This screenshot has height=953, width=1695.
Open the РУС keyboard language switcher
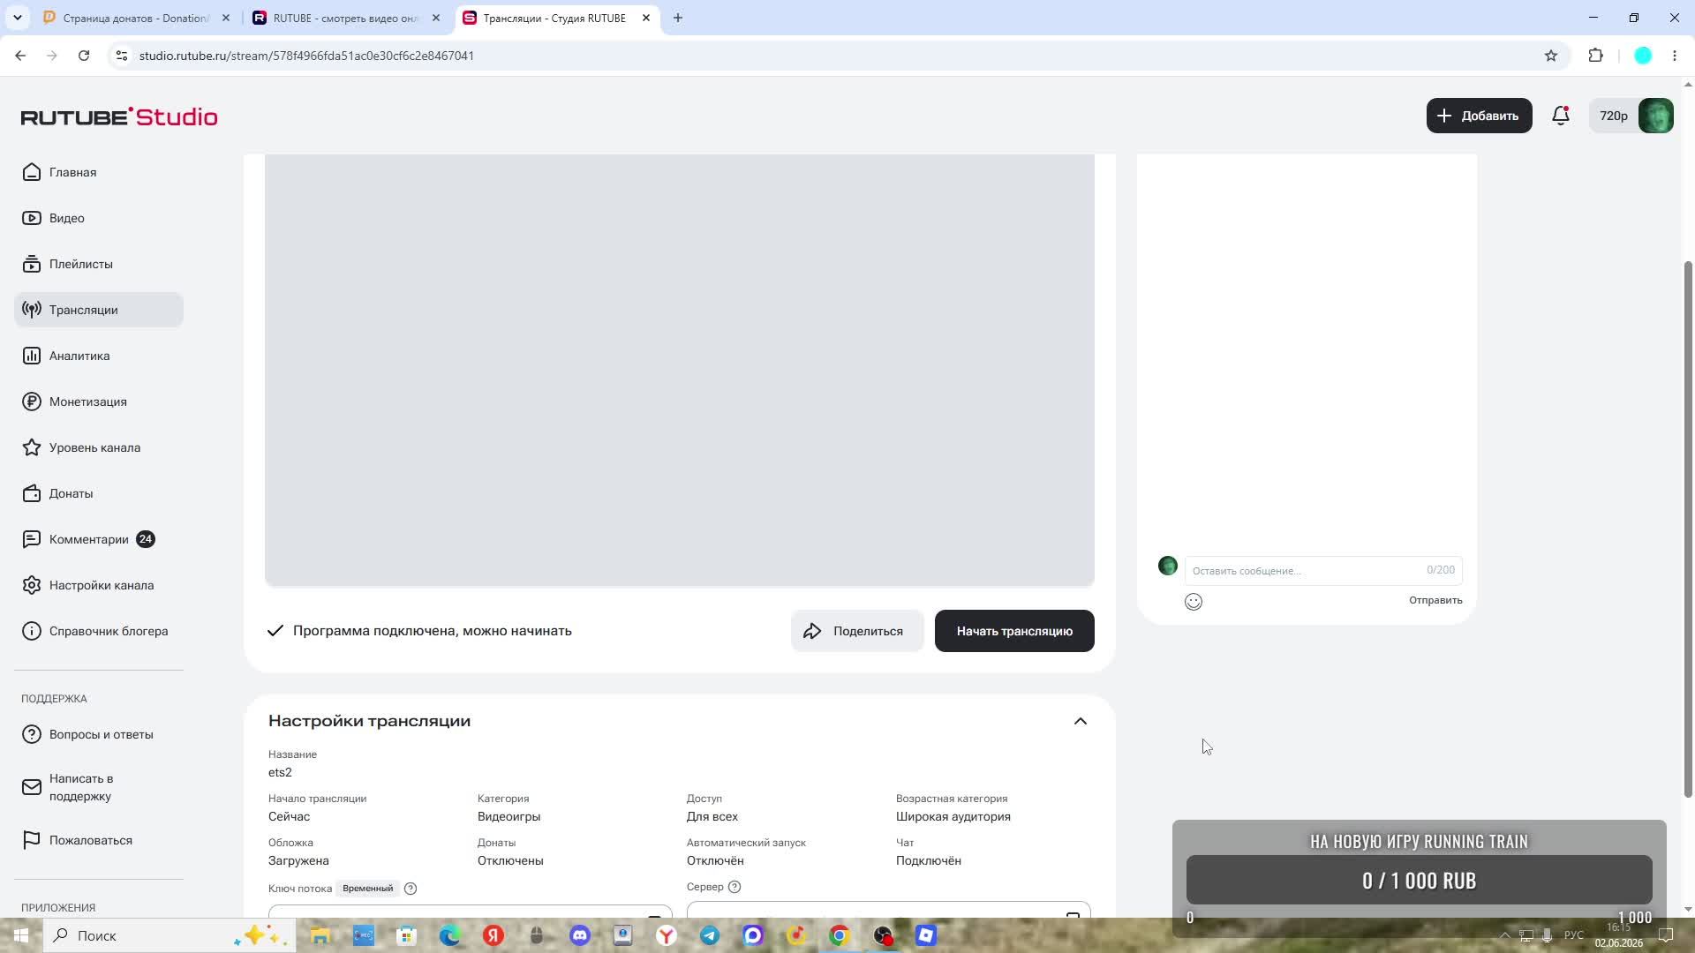pos(1574,935)
